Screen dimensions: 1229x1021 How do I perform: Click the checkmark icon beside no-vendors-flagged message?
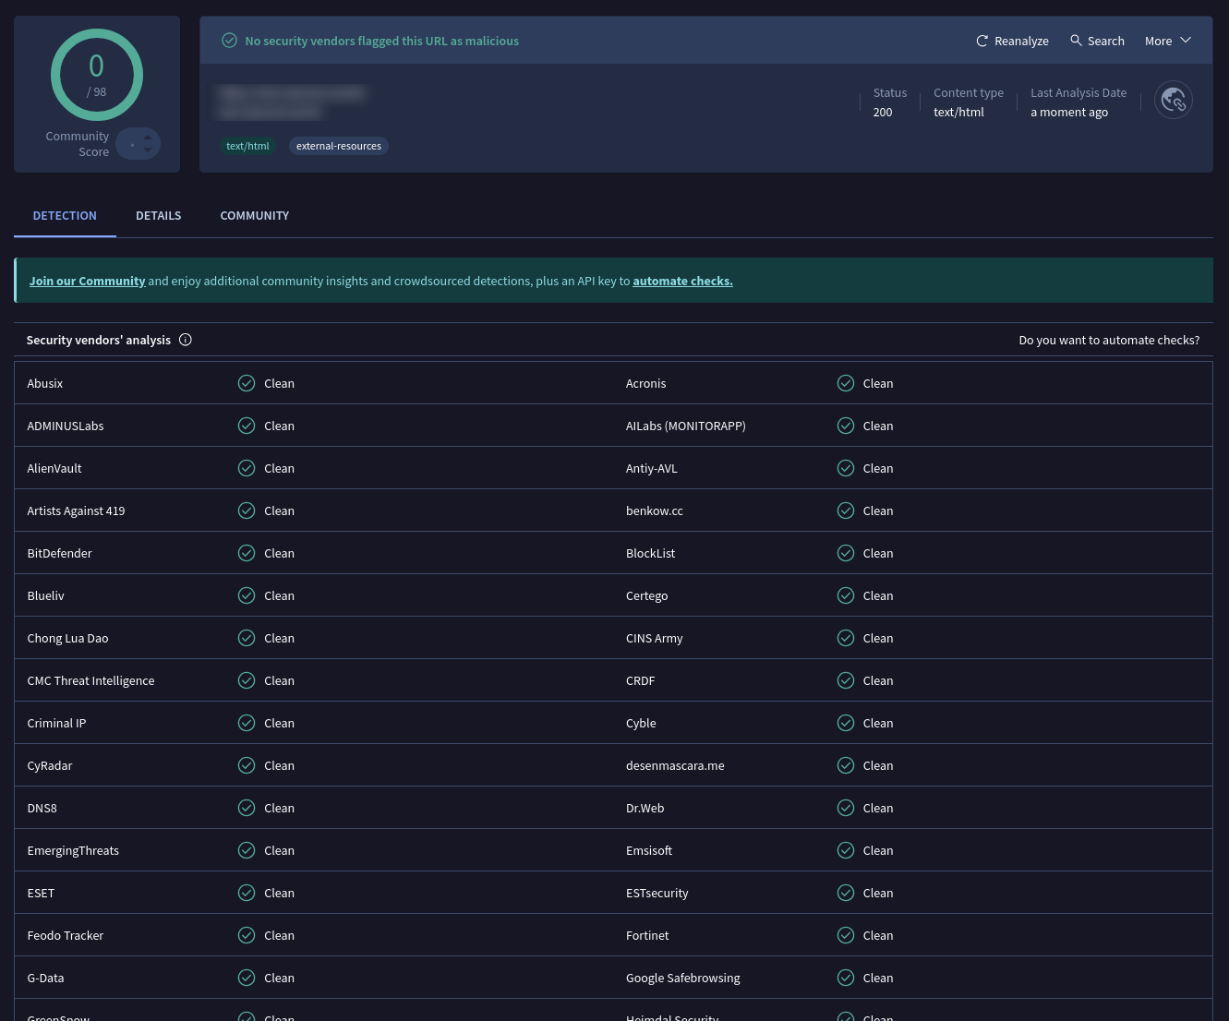pyautogui.click(x=229, y=41)
